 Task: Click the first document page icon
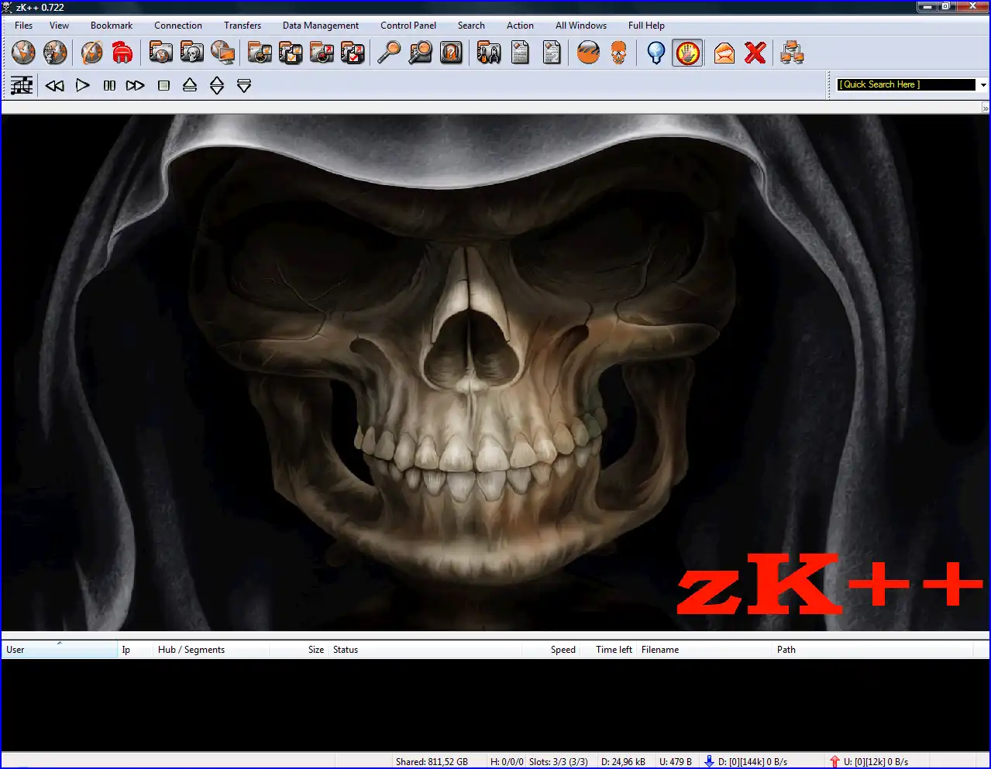point(520,53)
